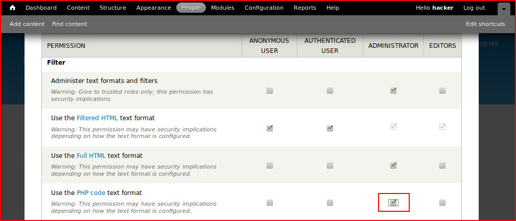Click the ANONYMOUS USER column header

[269, 46]
